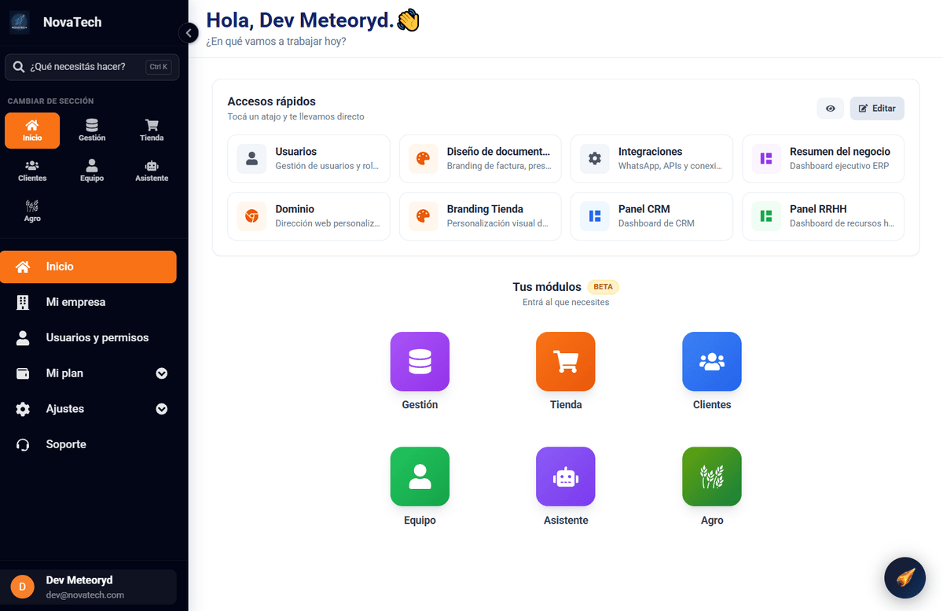The image size is (943, 611).
Task: Open the Diseño de documentos shortcut
Action: [480, 159]
